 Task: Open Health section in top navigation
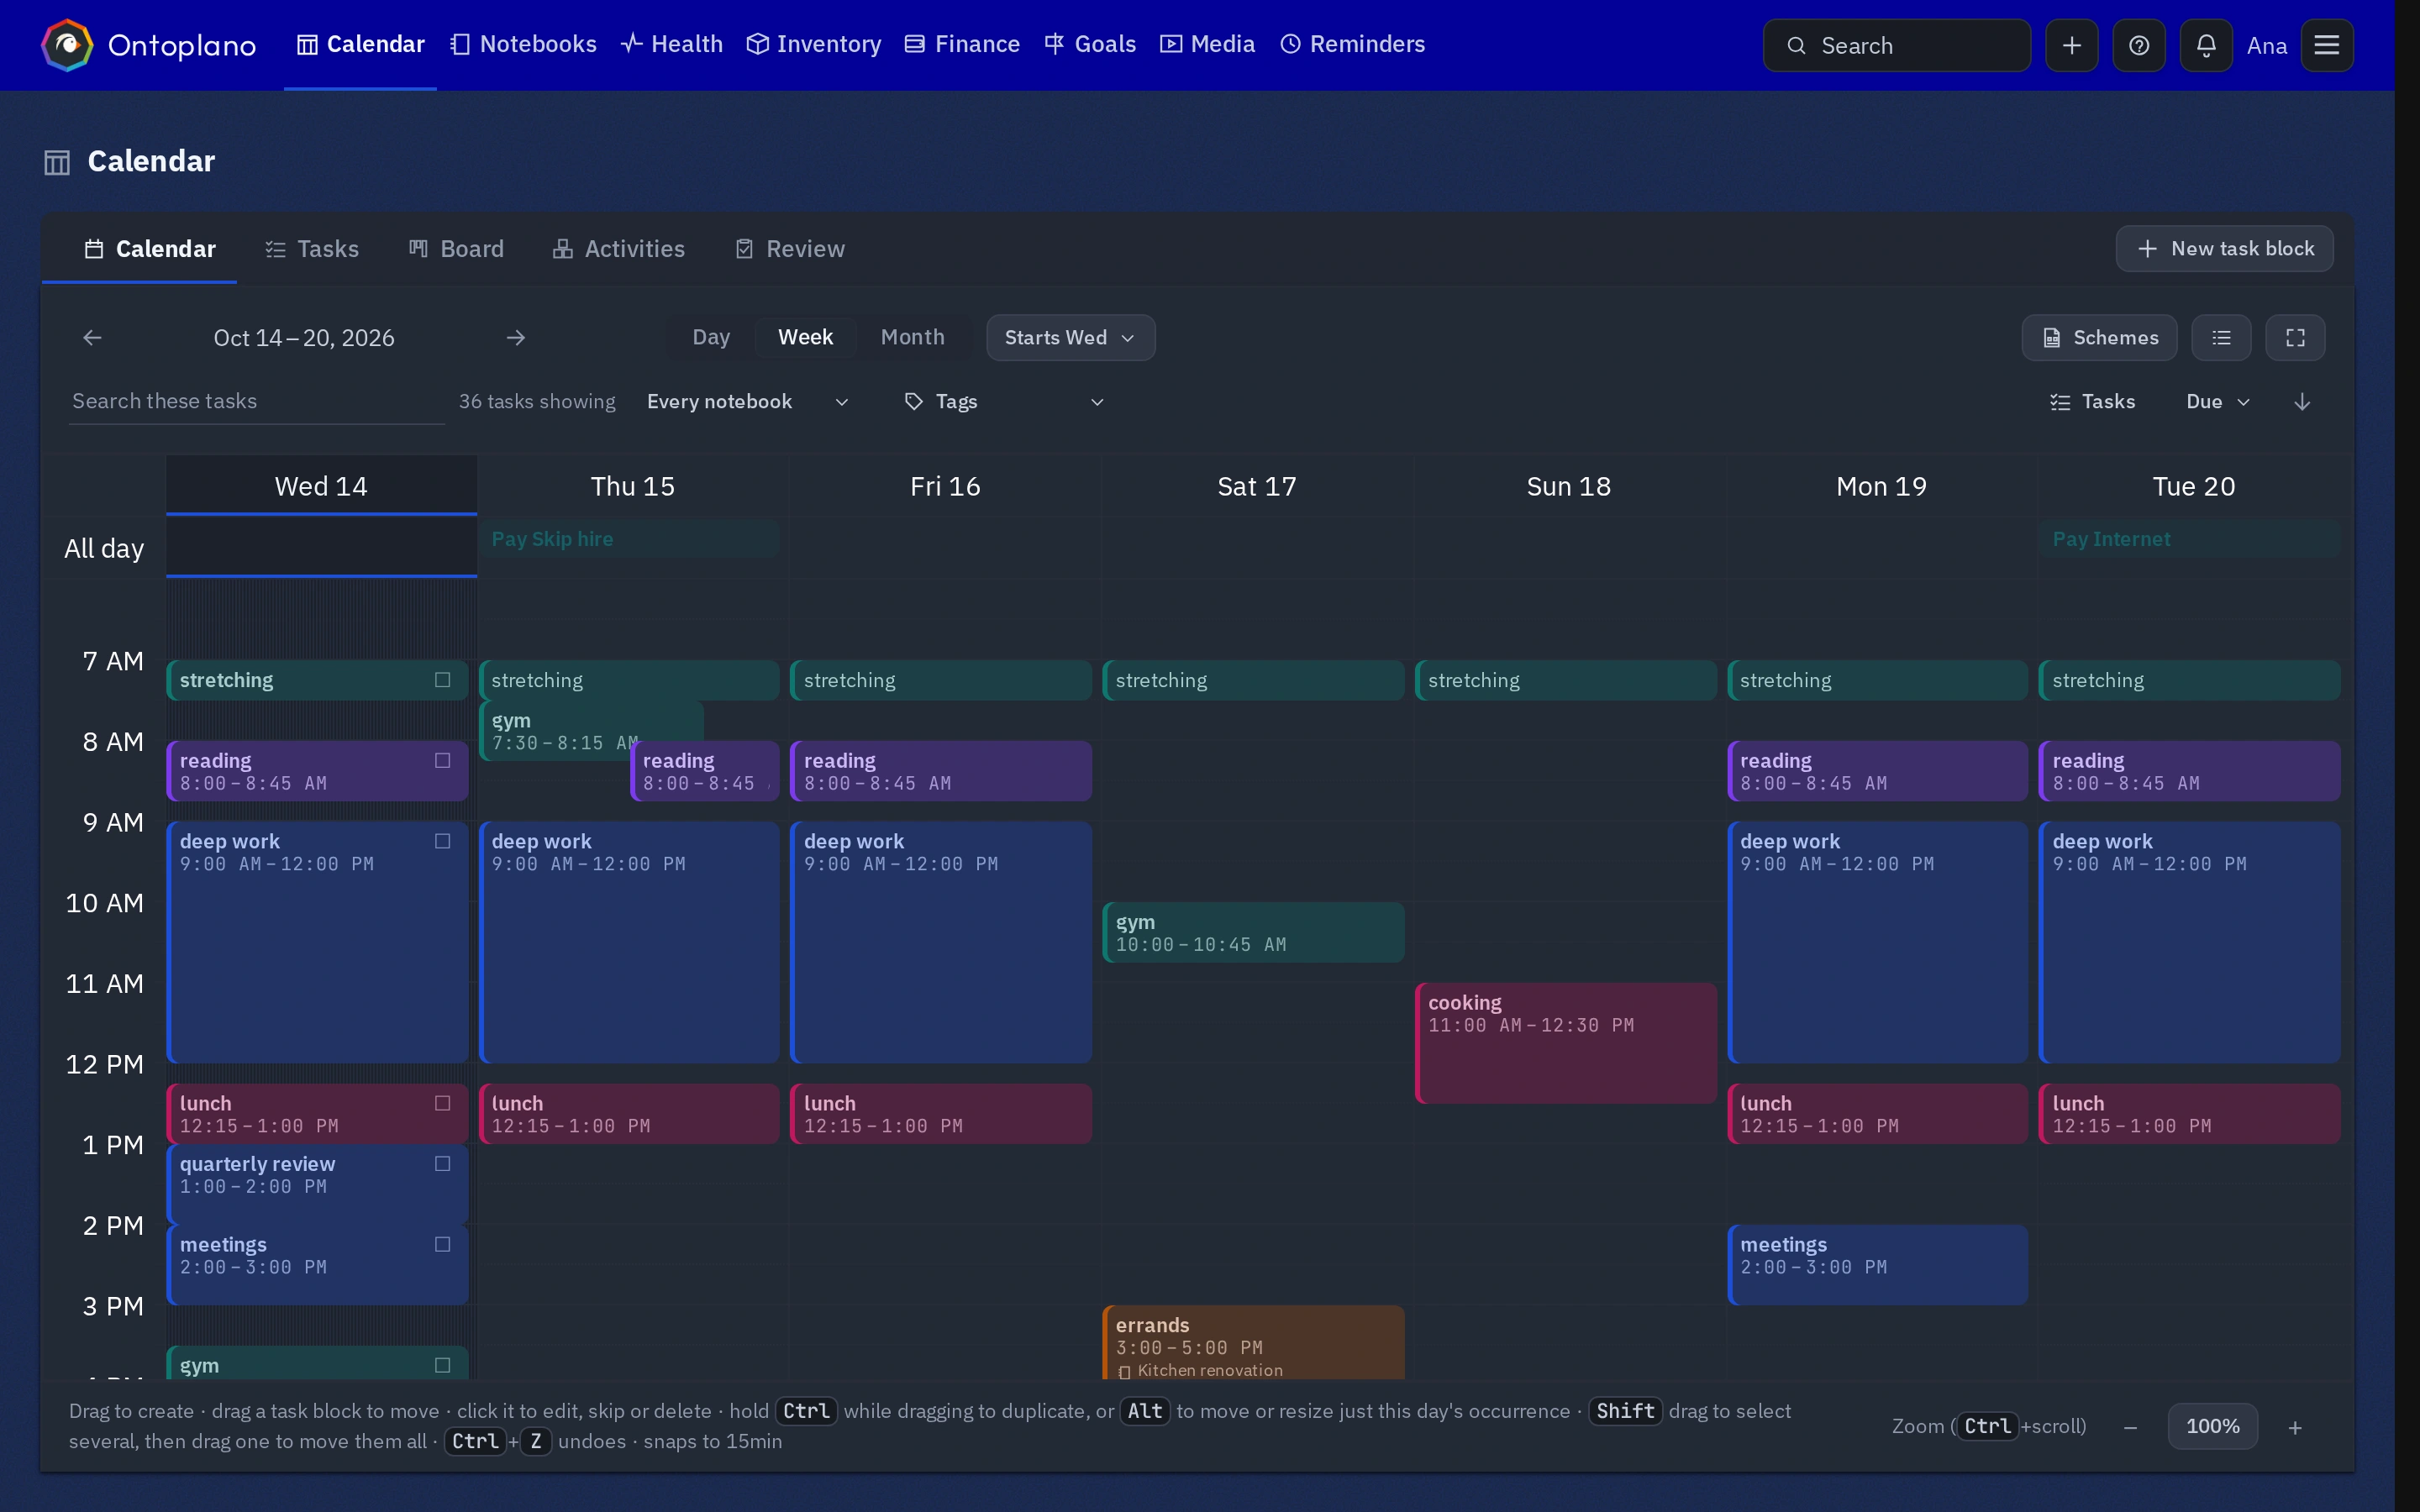click(x=671, y=45)
